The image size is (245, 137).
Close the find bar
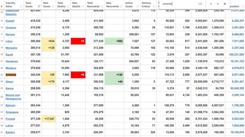click(225, 4)
